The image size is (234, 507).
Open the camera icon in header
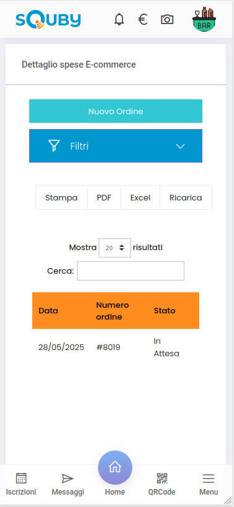(167, 20)
